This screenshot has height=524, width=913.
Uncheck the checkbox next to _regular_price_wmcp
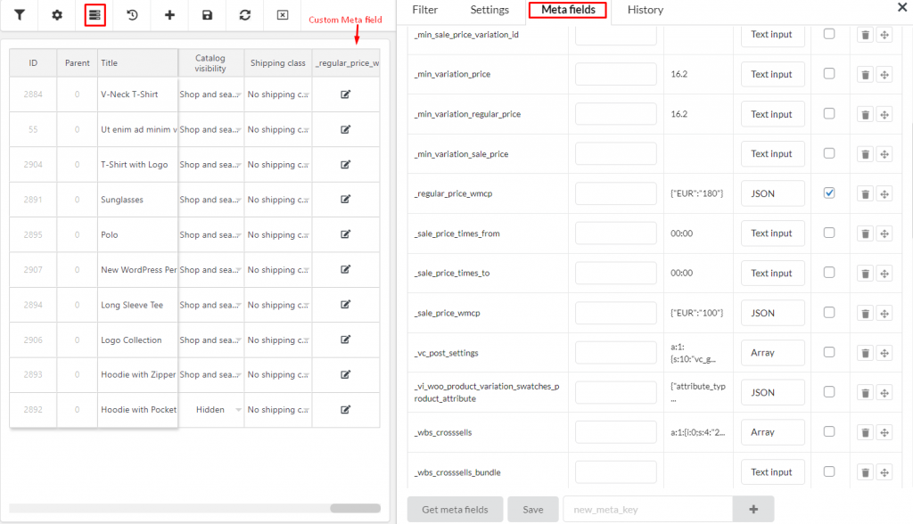click(x=829, y=192)
